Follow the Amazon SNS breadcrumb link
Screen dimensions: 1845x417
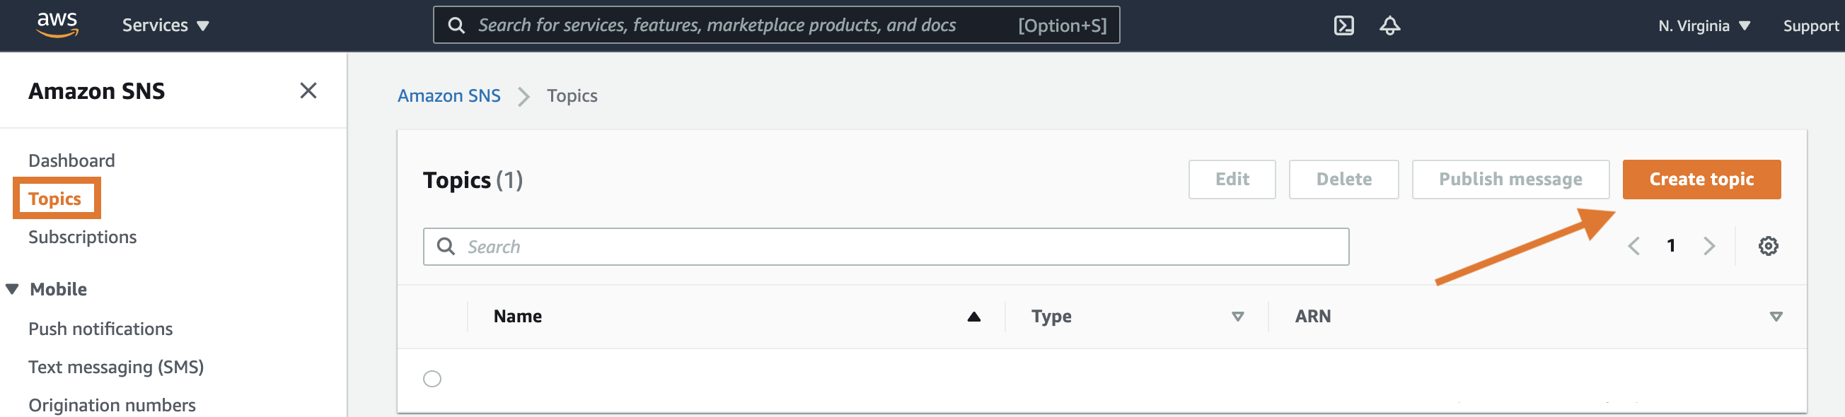449,96
